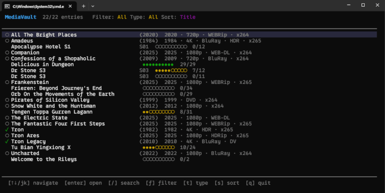Click the cmd terminal icon in the tab
This screenshot has height=193, width=385.
point(8,6)
